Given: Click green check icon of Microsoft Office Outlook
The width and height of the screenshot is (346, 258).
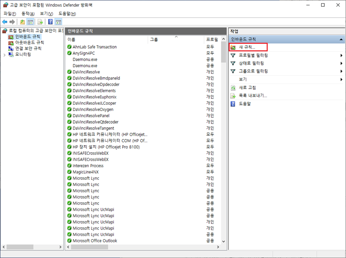Looking at the screenshot, I should (69, 240).
